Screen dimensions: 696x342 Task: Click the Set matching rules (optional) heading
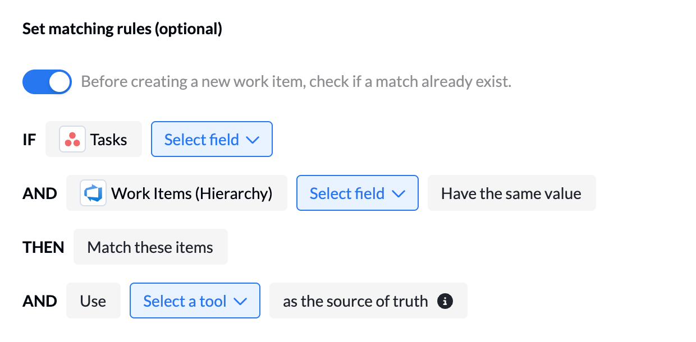122,29
